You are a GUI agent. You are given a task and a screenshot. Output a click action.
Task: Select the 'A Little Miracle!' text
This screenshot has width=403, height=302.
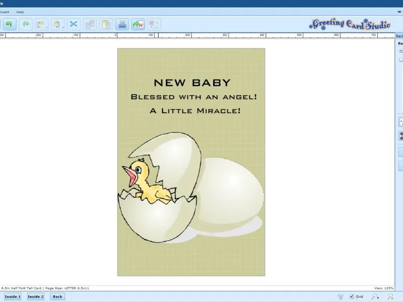(195, 111)
